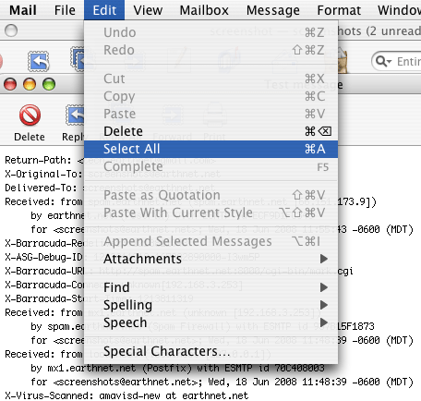
Task: Open the Message menu in menu bar
Action: click(x=273, y=10)
